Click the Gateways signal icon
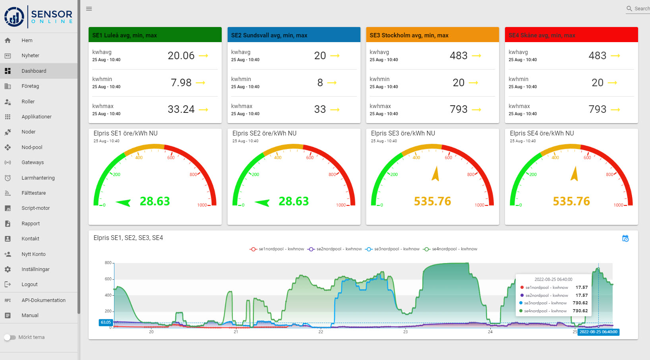This screenshot has width=650, height=360. 8,163
